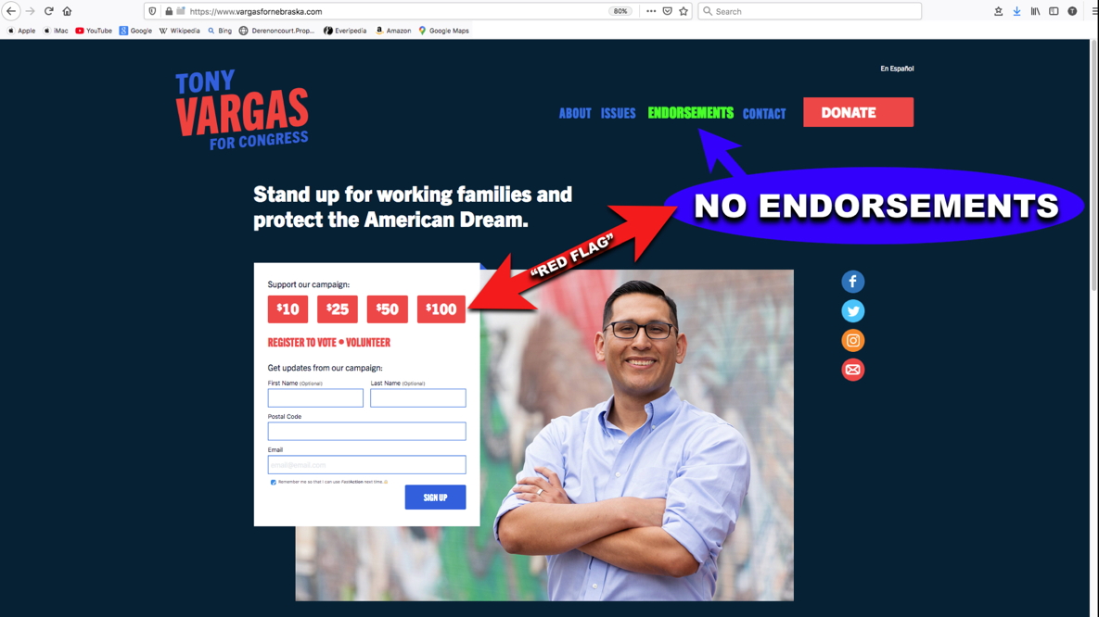This screenshot has height=617, width=1099.
Task: Open the page actions three-dot menu
Action: click(x=651, y=11)
